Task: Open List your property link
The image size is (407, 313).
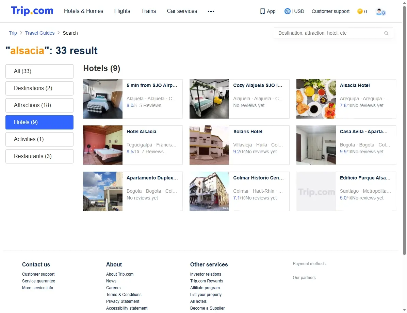Action: click(206, 295)
